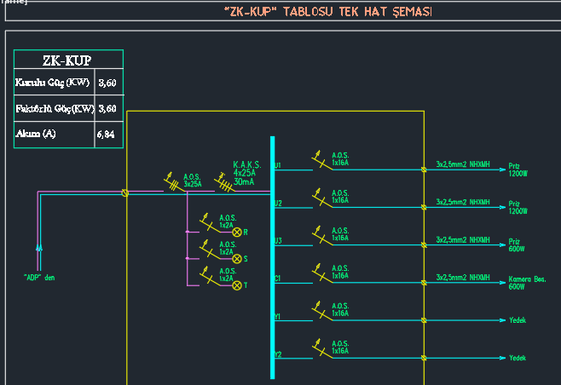This screenshot has width=561, height=385.
Task: Select the K.A.K.S. 4x25A 30mA text label
Action: click(247, 173)
